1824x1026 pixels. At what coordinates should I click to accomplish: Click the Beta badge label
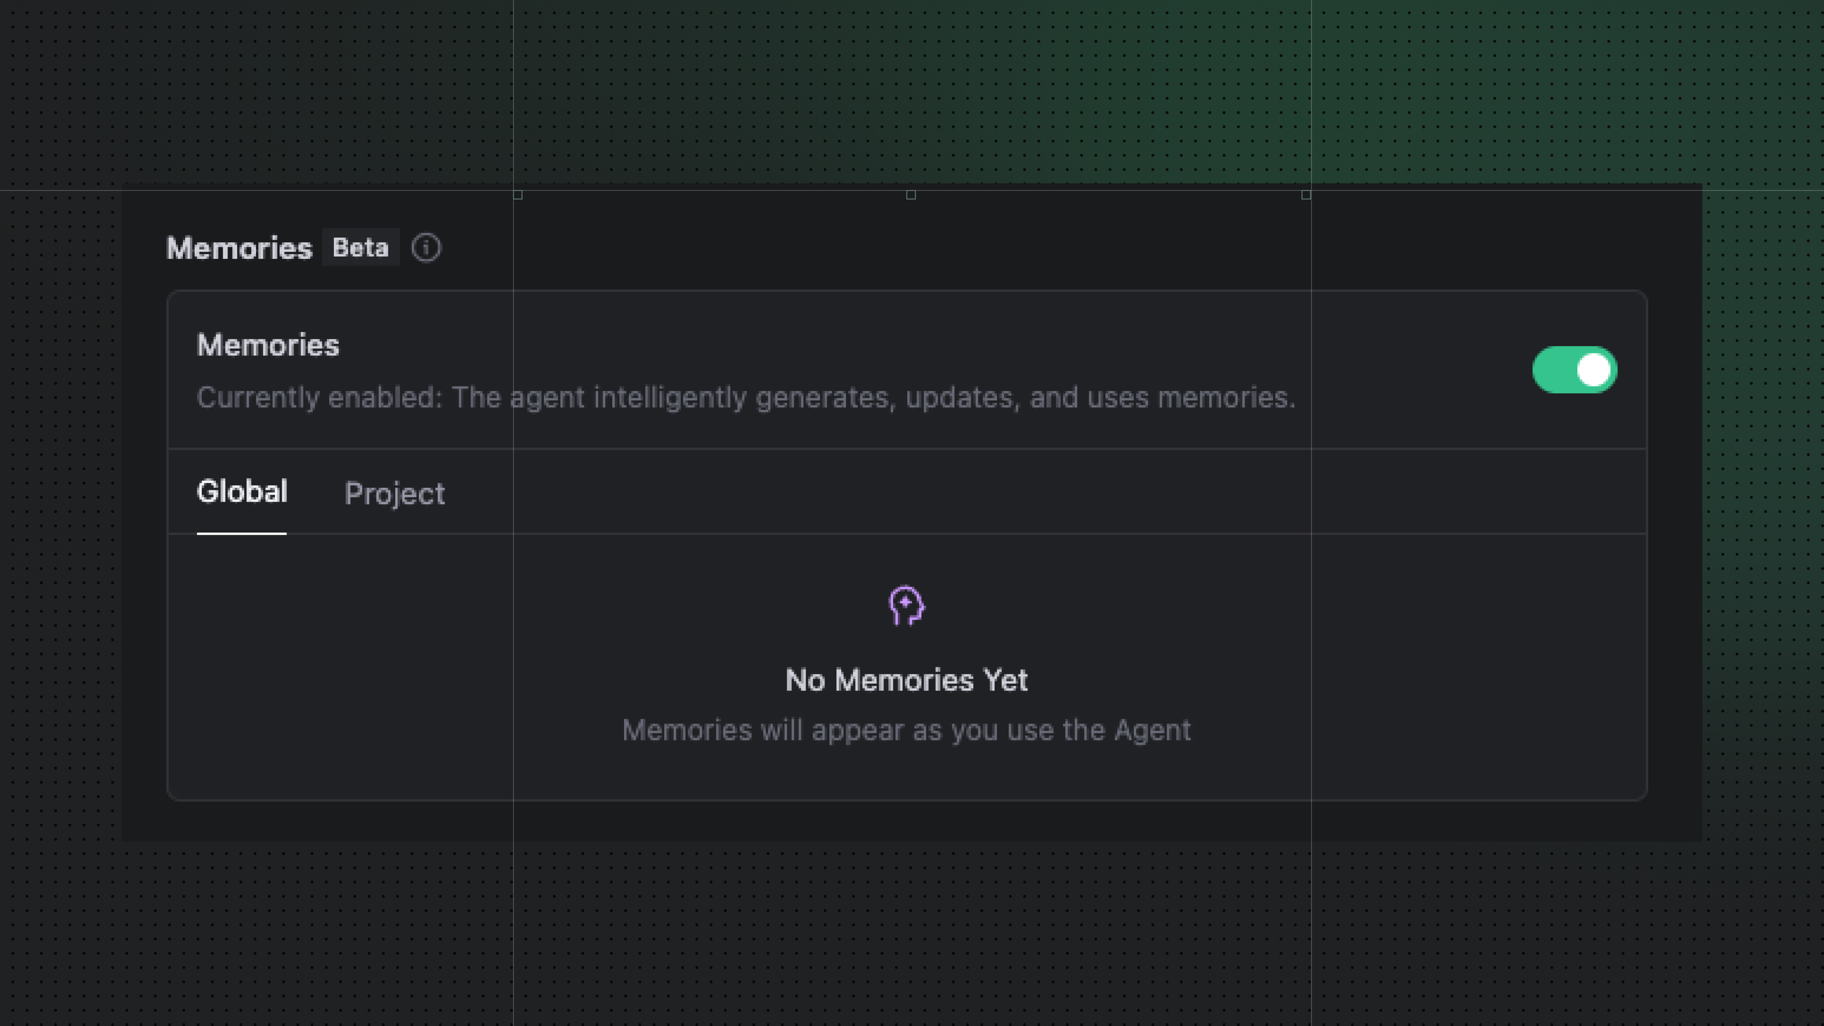pyautogui.click(x=361, y=248)
